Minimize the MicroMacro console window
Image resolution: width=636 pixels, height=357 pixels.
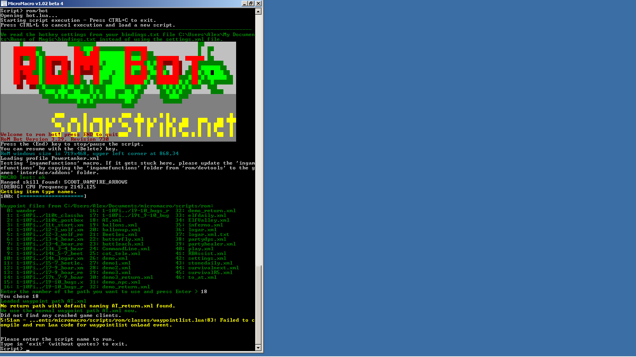(244, 4)
